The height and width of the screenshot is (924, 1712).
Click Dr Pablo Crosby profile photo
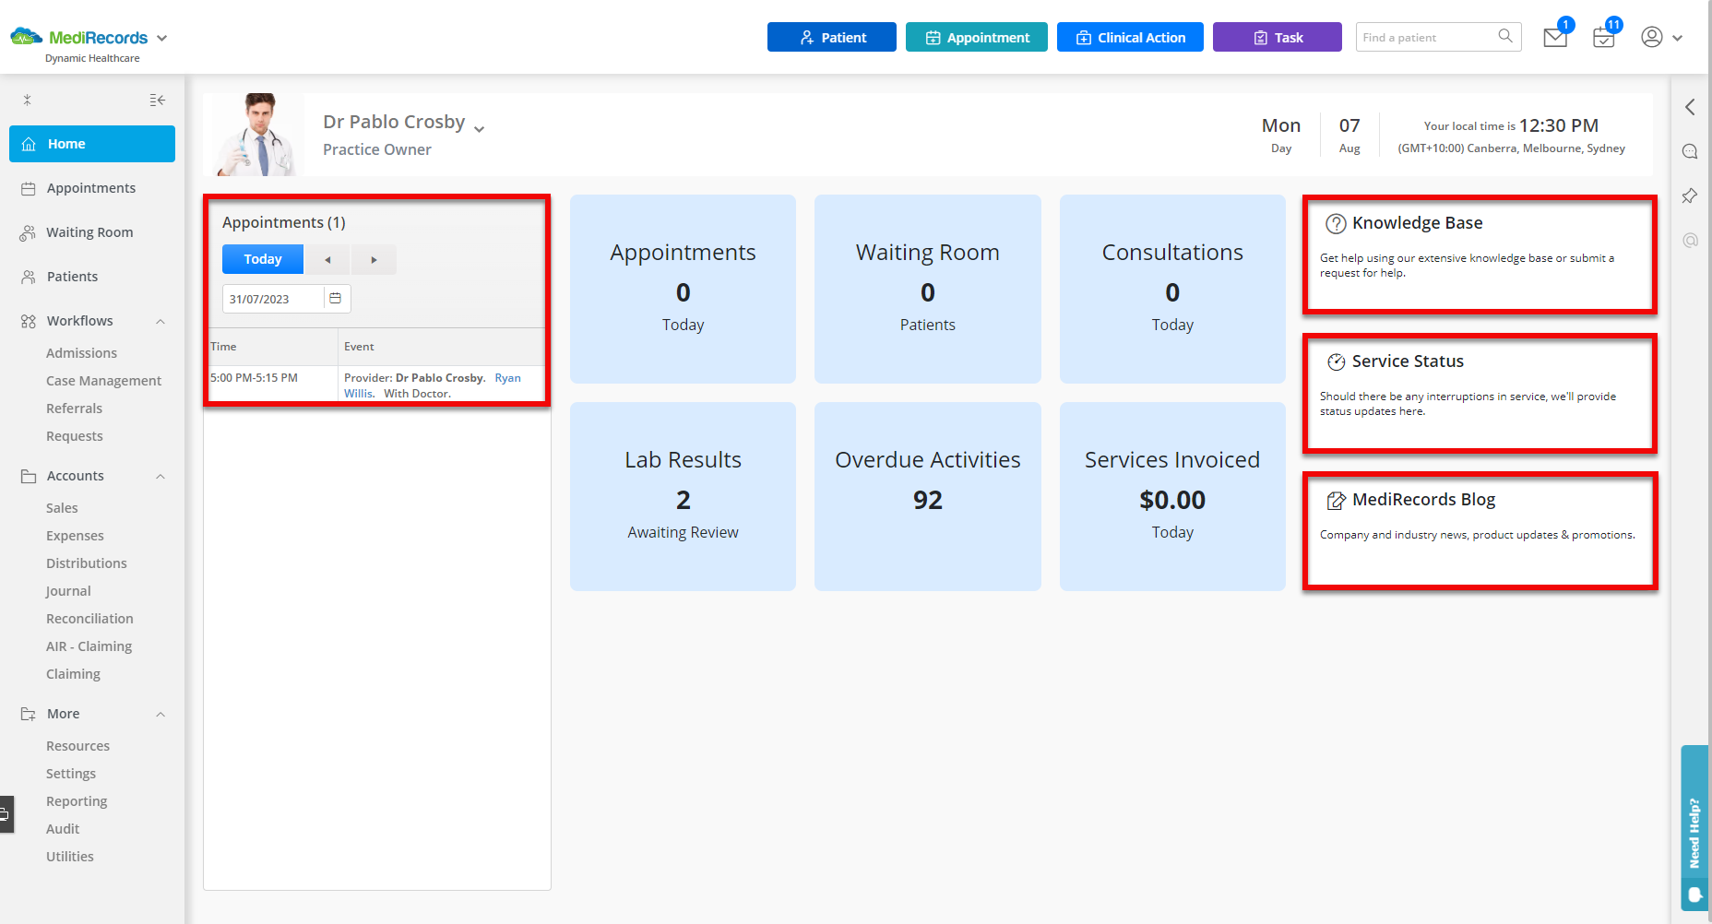click(258, 135)
